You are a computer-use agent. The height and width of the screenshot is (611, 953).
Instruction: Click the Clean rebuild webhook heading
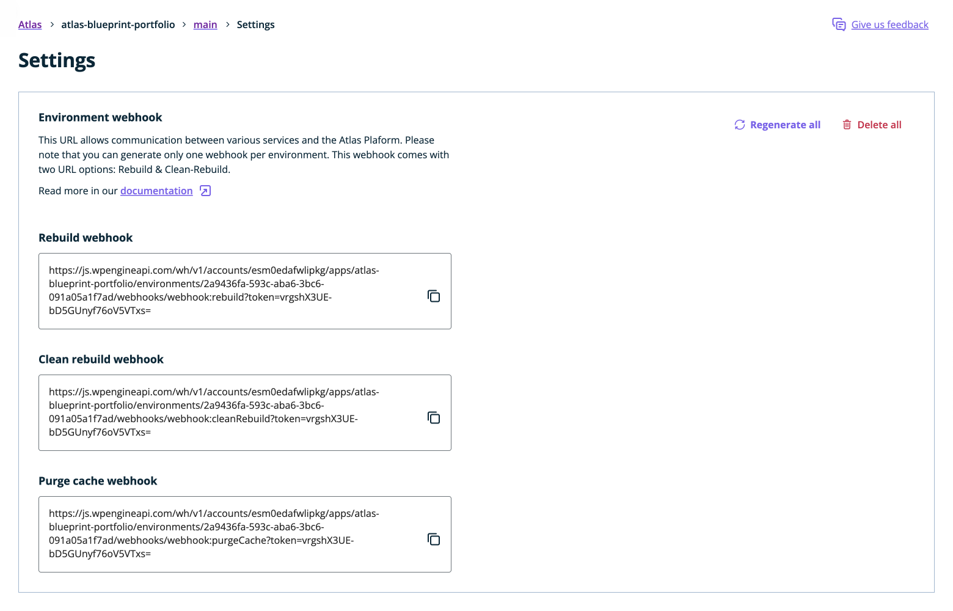(x=101, y=359)
